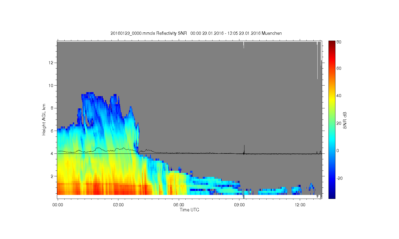
Task: Click the black line spike near 09:15
Action: [x=244, y=149]
